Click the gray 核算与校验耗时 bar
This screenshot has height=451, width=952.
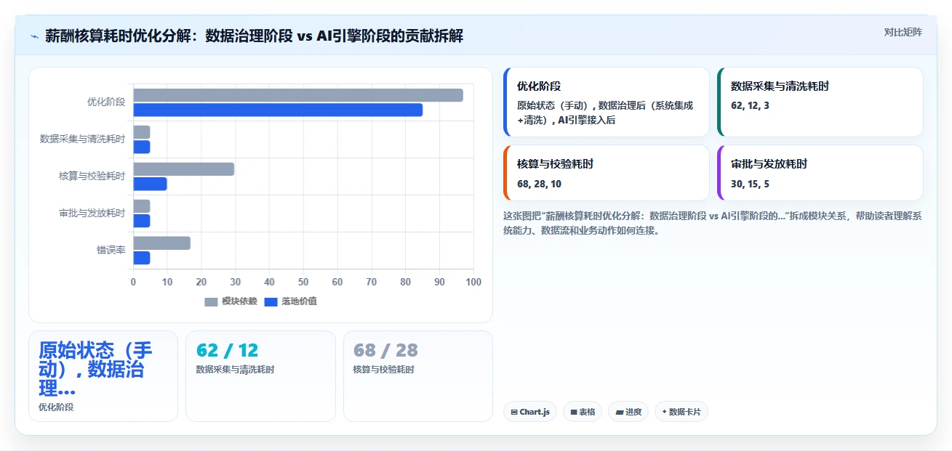click(183, 169)
